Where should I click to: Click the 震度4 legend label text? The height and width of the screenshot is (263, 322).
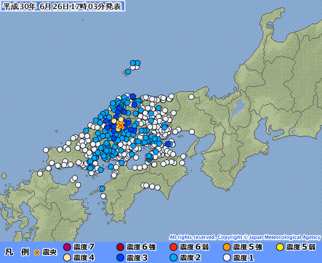coord(84,258)
